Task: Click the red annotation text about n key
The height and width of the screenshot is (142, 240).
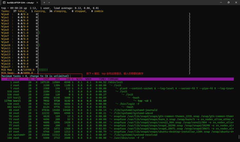Action: tap(115, 74)
